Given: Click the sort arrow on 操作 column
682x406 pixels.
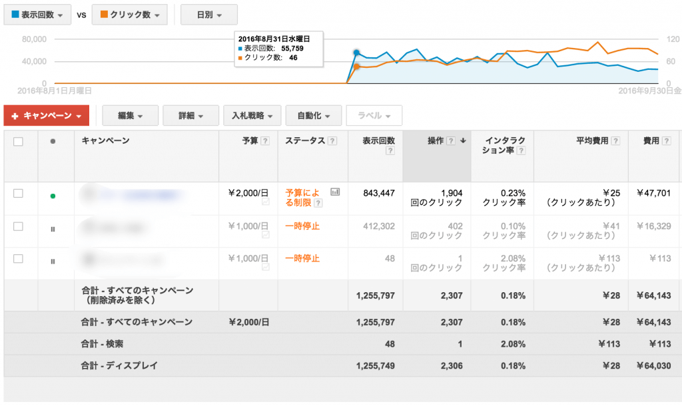Looking at the screenshot, I should click(x=462, y=140).
